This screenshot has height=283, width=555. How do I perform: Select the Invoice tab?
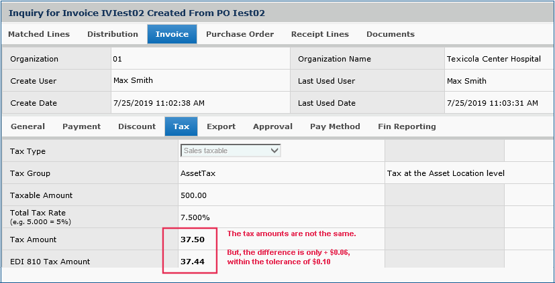pyautogui.click(x=172, y=34)
